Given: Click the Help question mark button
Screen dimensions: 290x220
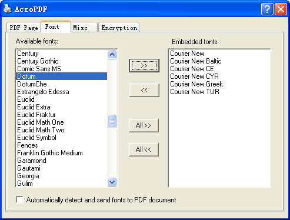Looking at the screenshot, I should point(267,9).
